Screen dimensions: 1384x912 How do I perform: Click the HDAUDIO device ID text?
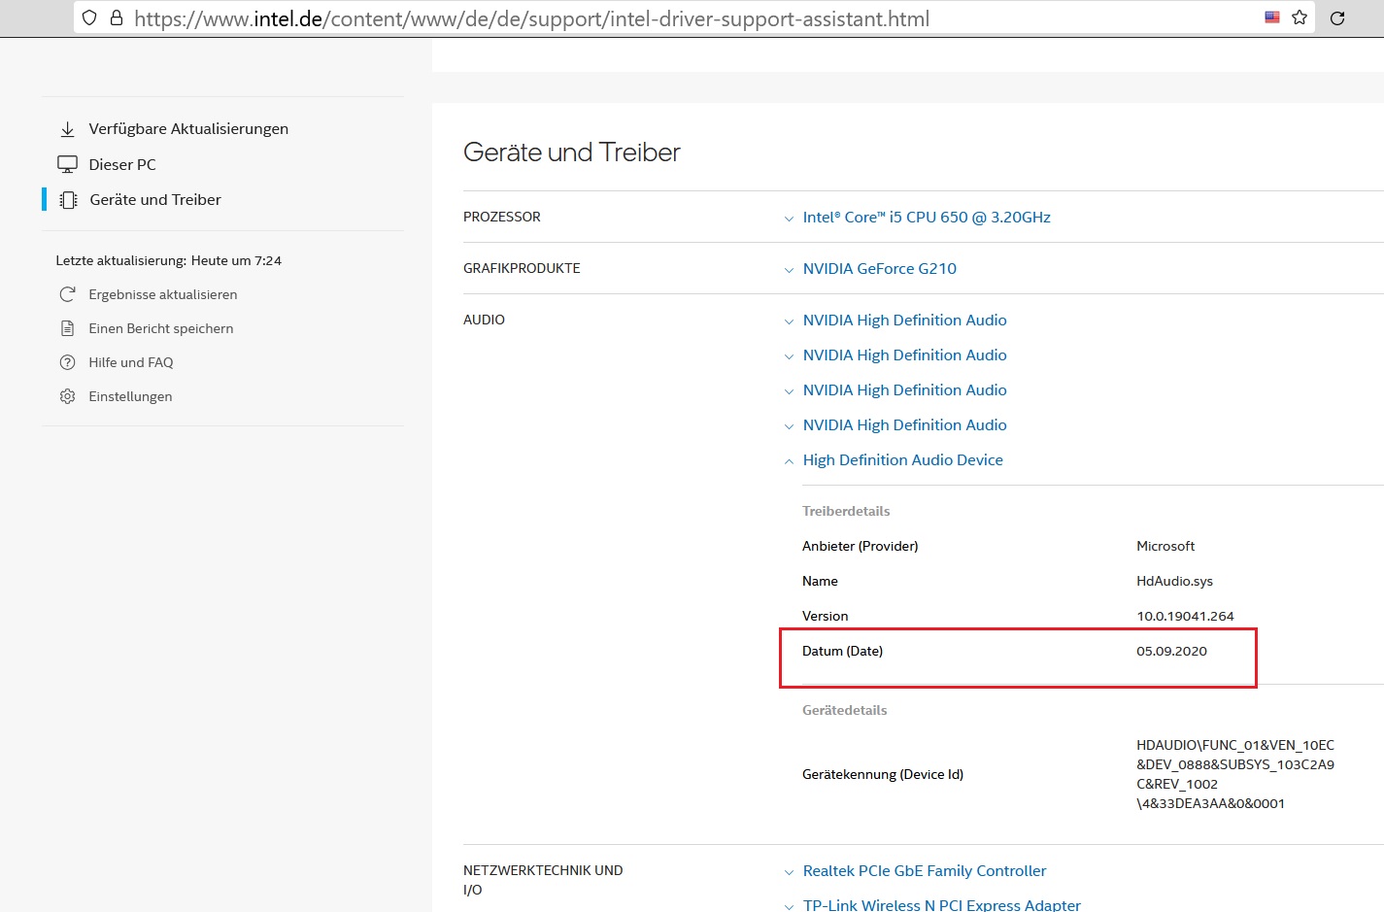1235,774
